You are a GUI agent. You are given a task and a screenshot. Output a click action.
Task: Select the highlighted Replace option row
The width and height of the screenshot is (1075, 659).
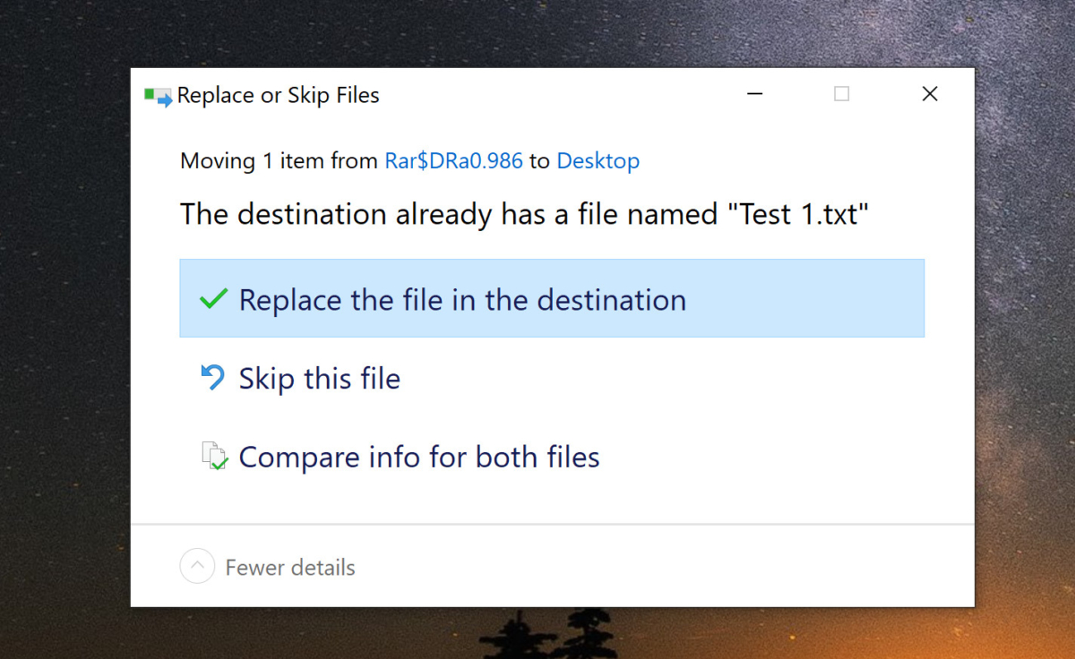tap(552, 299)
